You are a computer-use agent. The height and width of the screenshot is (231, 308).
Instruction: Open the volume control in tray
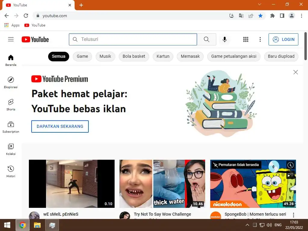coord(269,225)
